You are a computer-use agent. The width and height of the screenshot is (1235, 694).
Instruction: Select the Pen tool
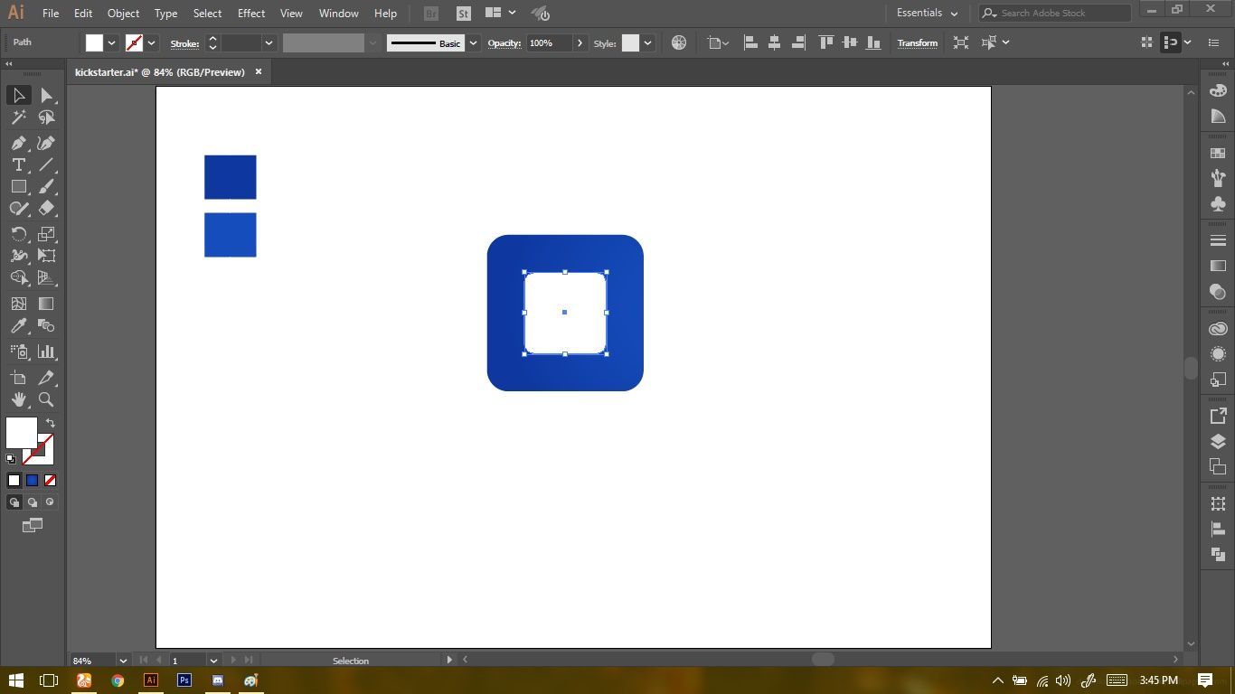pos(18,143)
